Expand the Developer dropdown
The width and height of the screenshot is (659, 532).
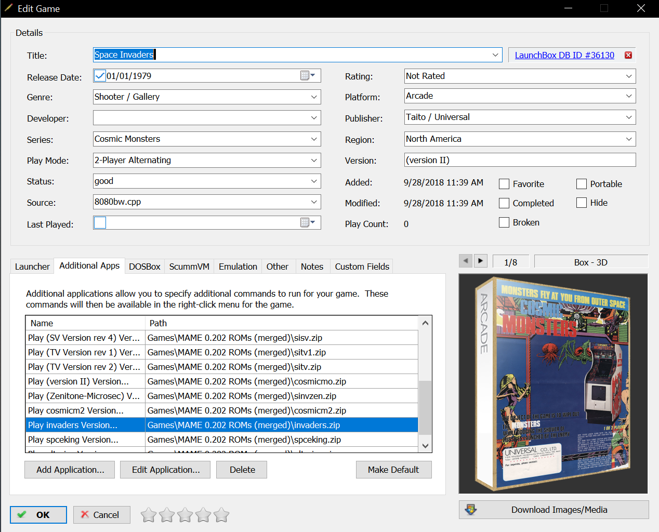(314, 118)
